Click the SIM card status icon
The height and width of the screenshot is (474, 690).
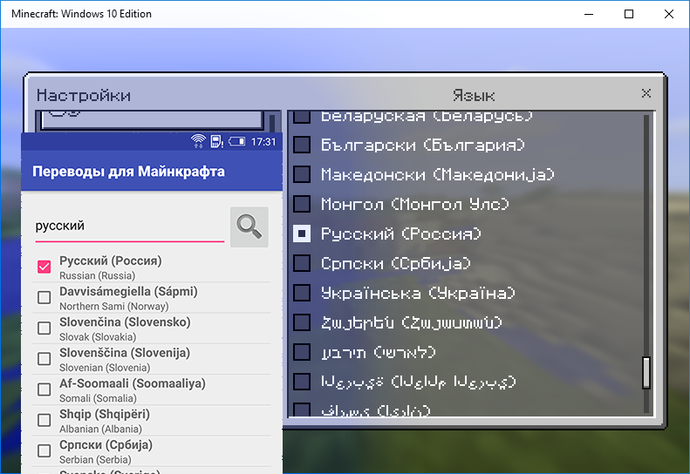tap(216, 141)
